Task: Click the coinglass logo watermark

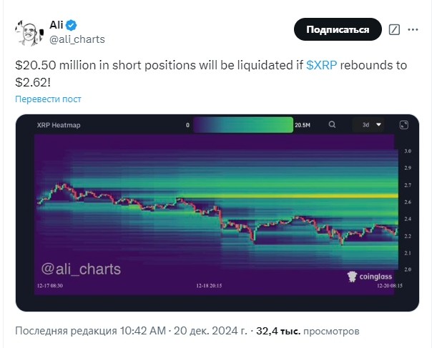Action: click(370, 277)
